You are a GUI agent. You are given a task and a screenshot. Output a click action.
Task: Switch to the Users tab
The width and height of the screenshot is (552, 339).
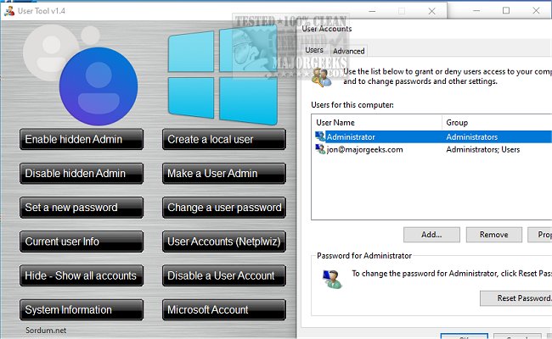(314, 50)
